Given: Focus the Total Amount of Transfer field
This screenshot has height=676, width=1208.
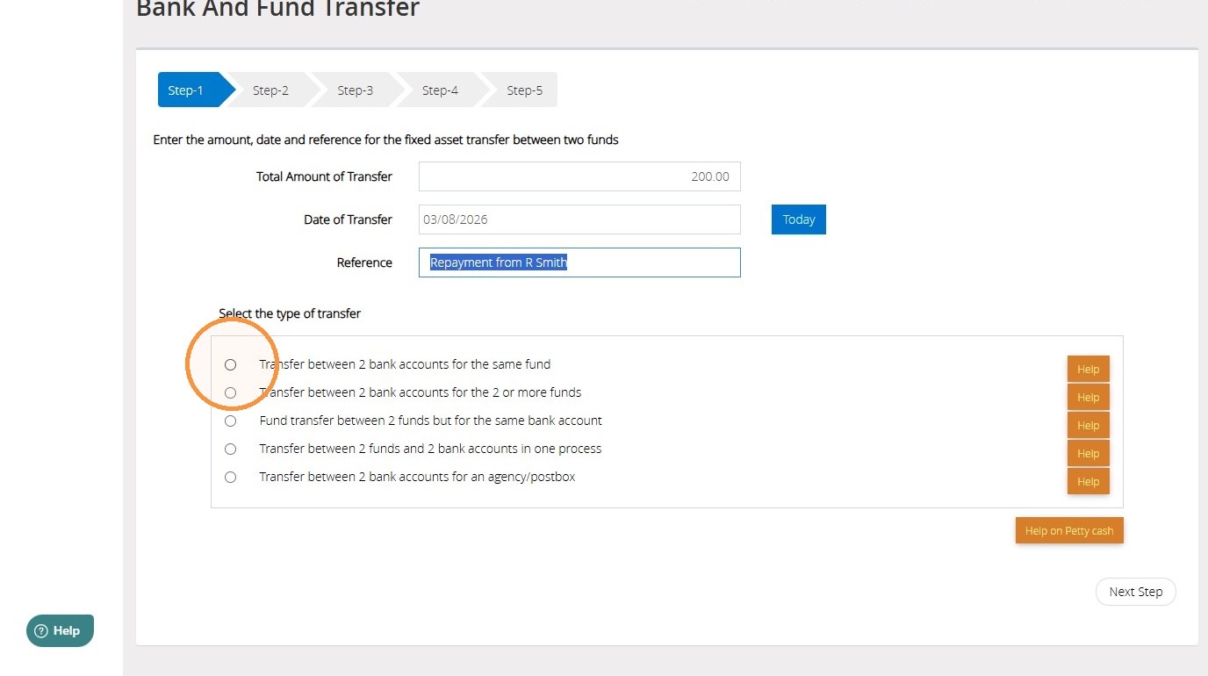Looking at the screenshot, I should pos(579,176).
